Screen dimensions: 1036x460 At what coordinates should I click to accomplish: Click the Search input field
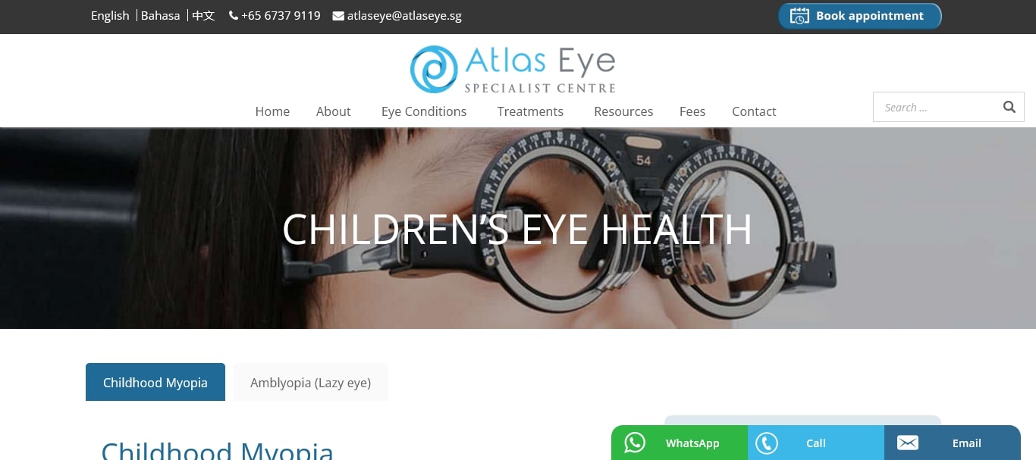coord(937,107)
